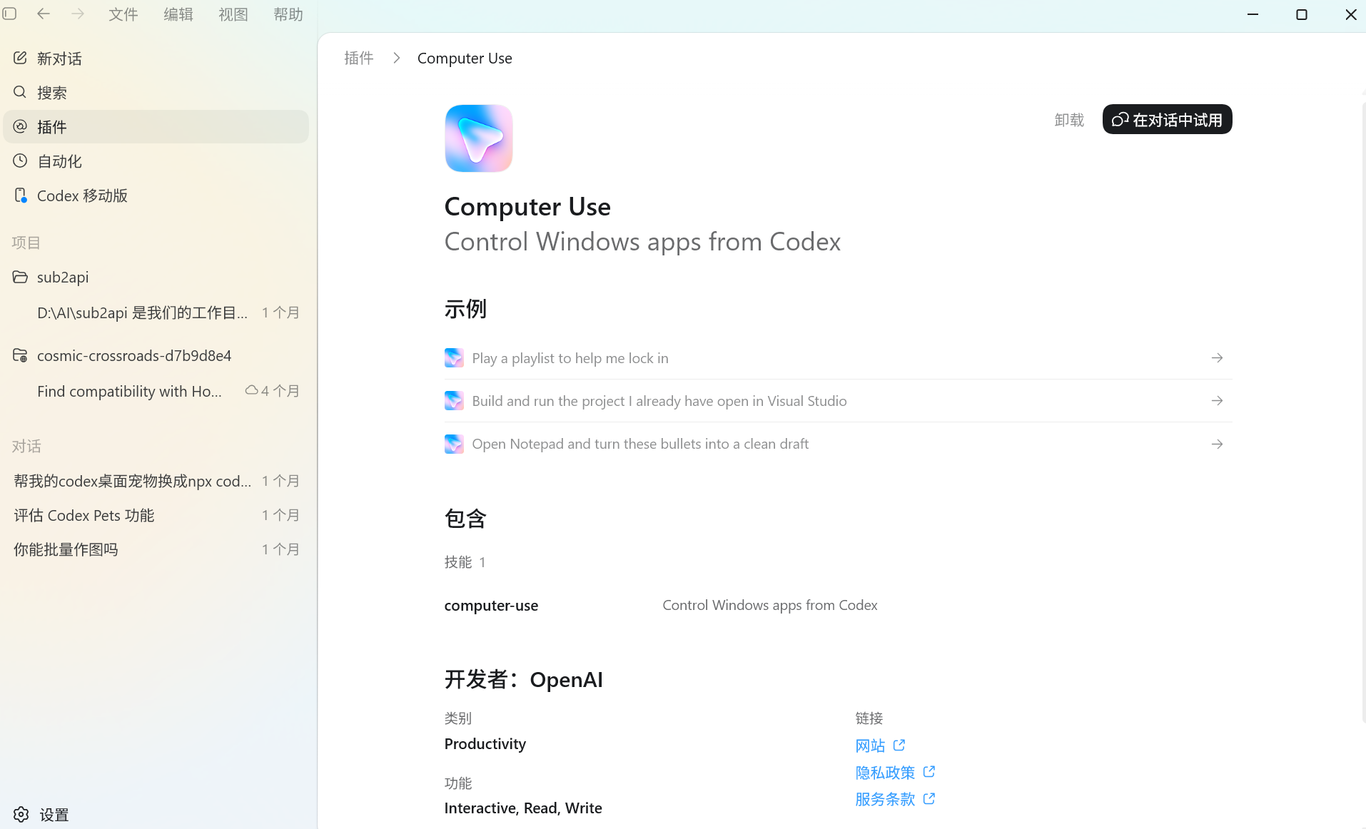Expand the sub2api project
Image resolution: width=1366 pixels, height=829 pixels.
[x=156, y=277]
